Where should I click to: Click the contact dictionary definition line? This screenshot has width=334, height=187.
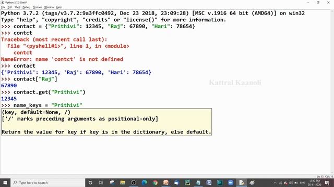(98, 26)
